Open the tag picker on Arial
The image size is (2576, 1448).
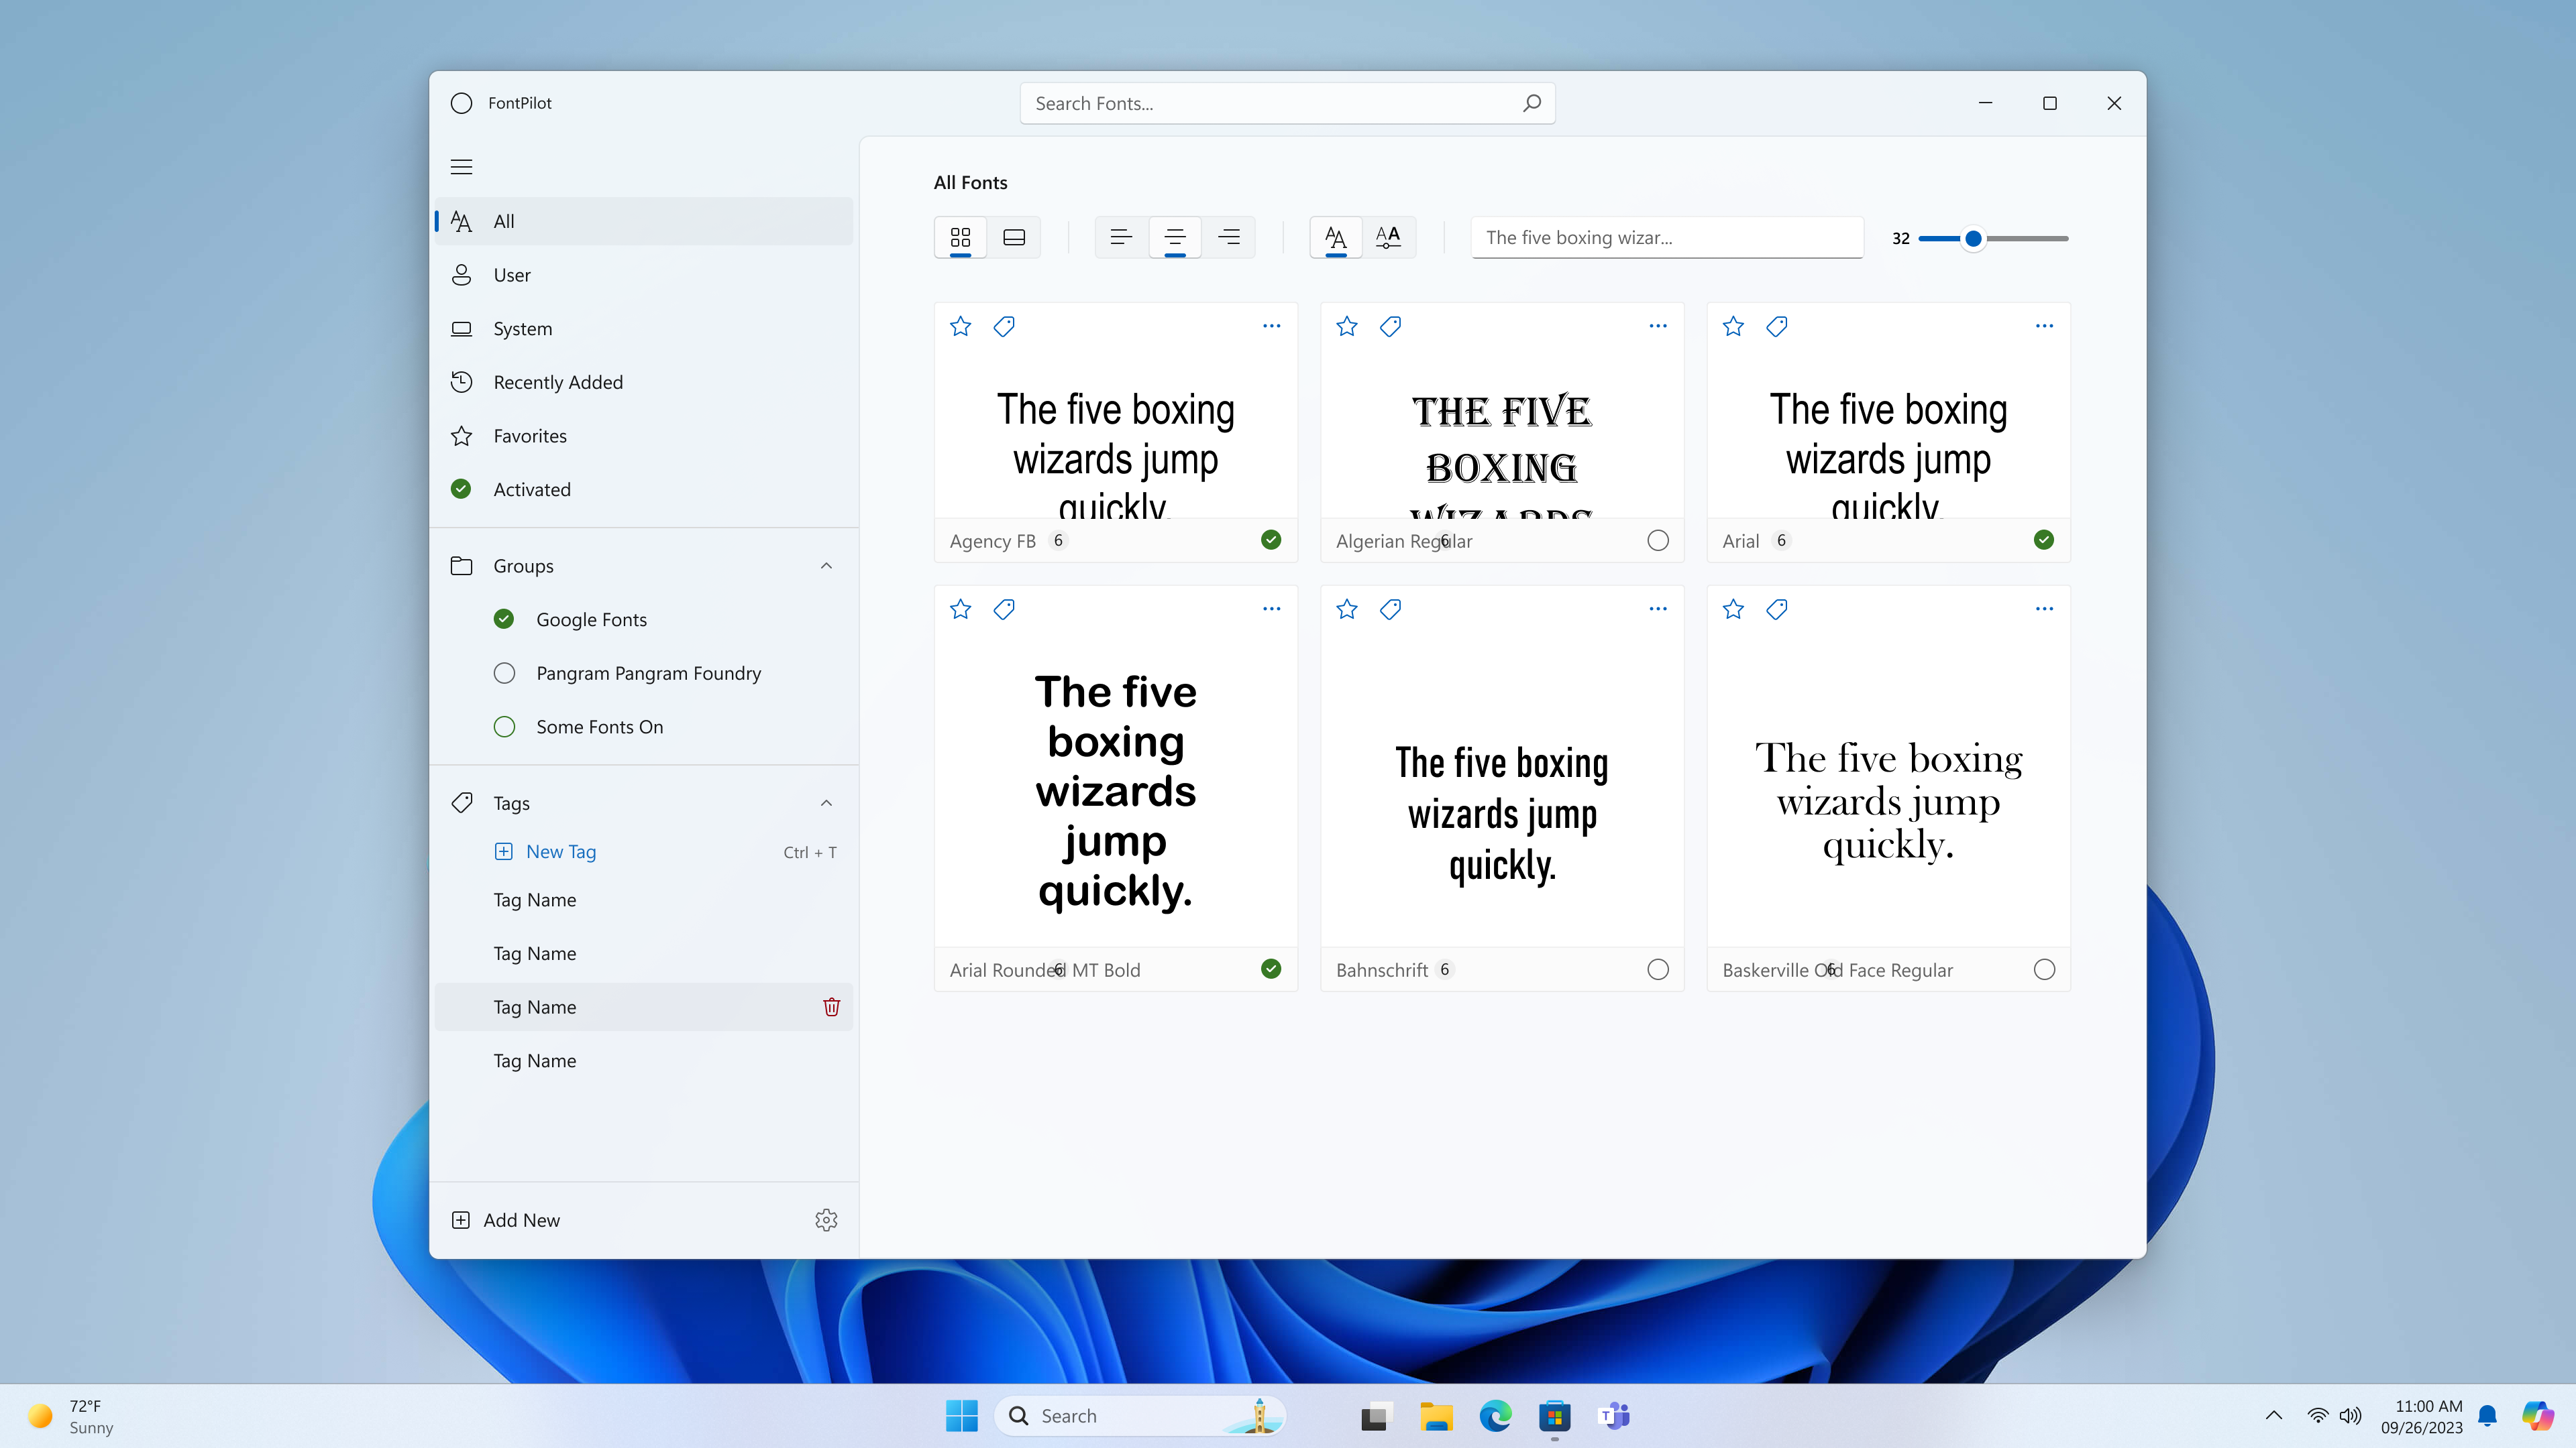pyautogui.click(x=1777, y=326)
